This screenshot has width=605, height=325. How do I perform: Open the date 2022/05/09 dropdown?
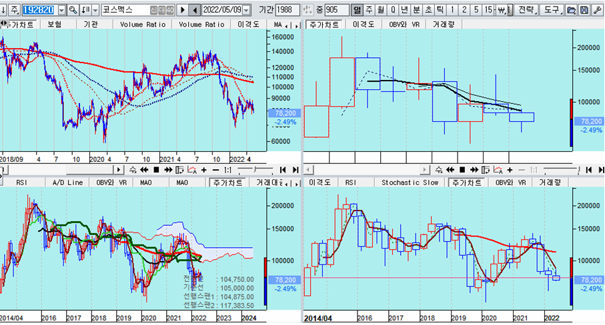247,10
